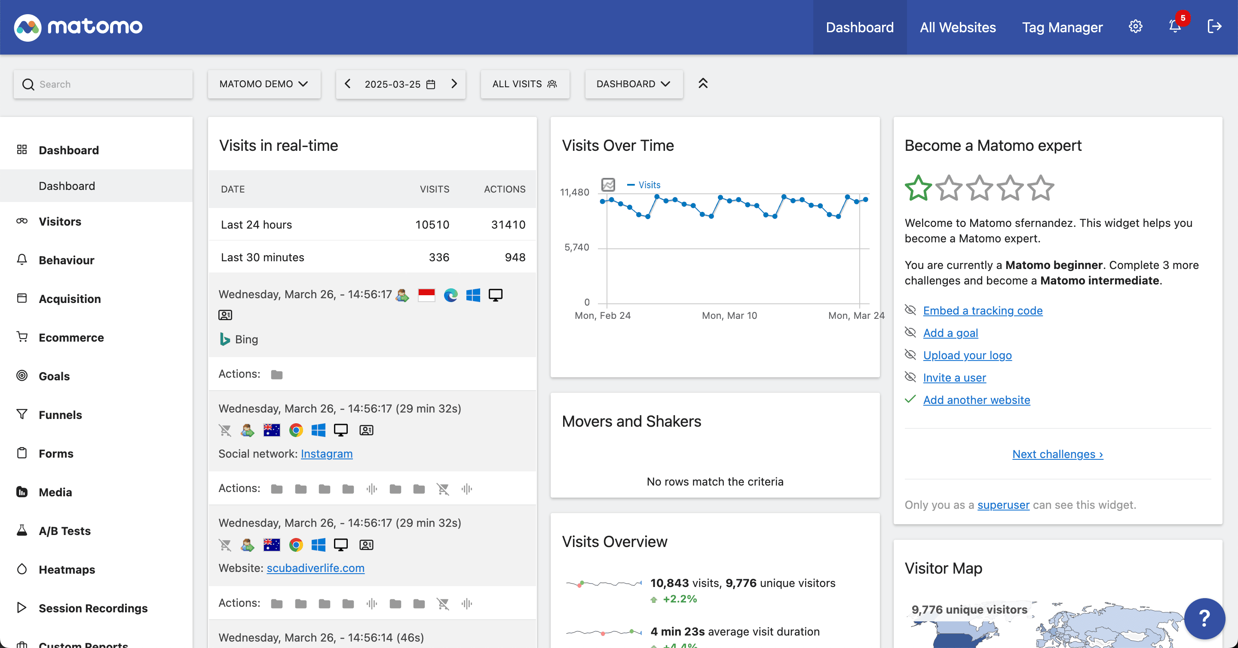Image resolution: width=1238 pixels, height=648 pixels.
Task: Open the scubadiverlife.com website link
Action: point(315,568)
